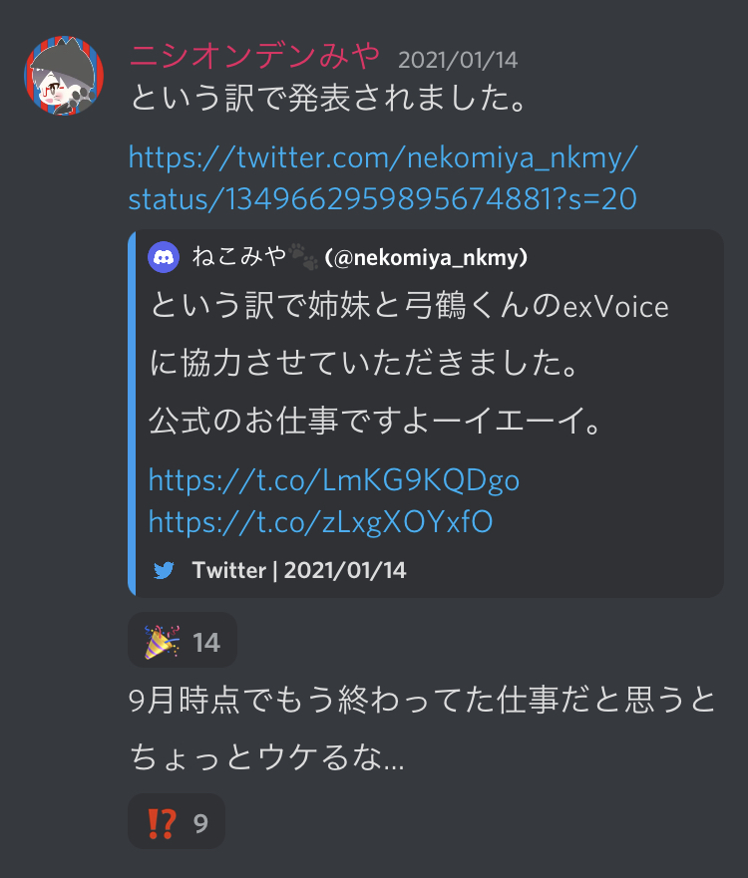
Task: Click the Twitter | 2021/01/14 embed footer text
Action: click(299, 571)
